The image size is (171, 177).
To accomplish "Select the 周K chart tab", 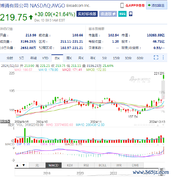I will (x=69, y=58).
